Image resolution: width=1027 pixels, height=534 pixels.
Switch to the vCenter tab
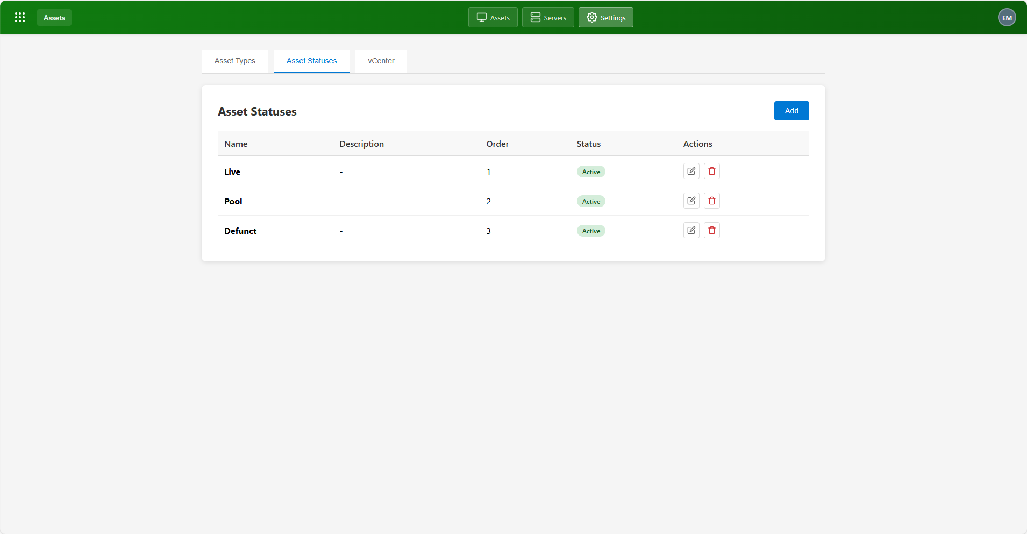381,61
